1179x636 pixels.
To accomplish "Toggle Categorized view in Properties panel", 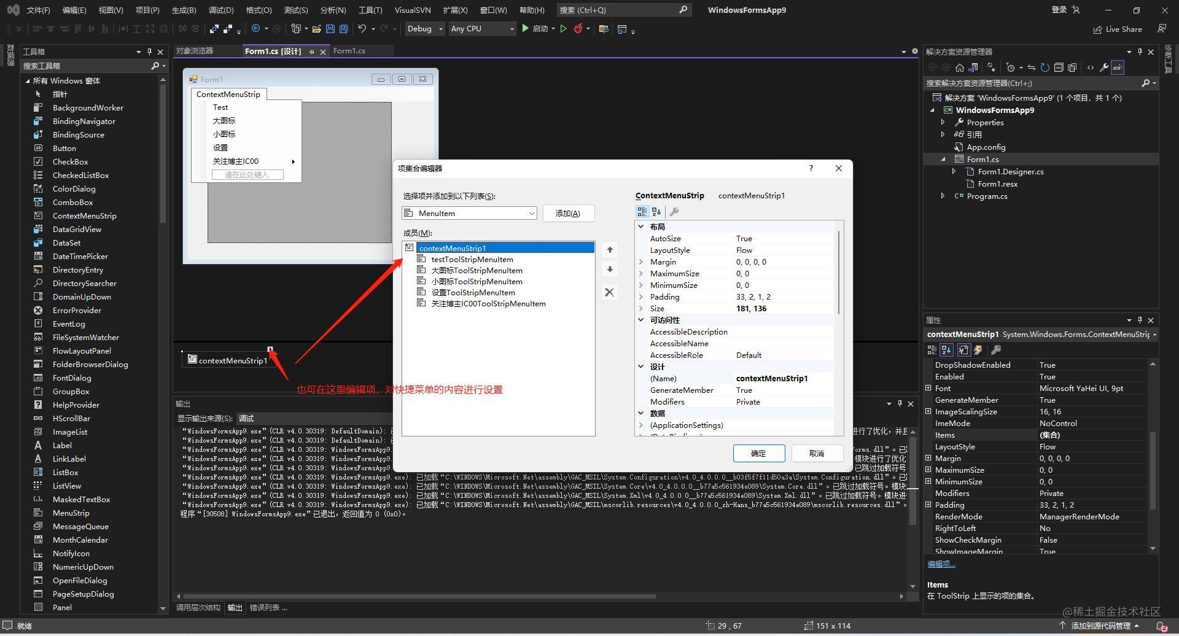I will tap(932, 350).
